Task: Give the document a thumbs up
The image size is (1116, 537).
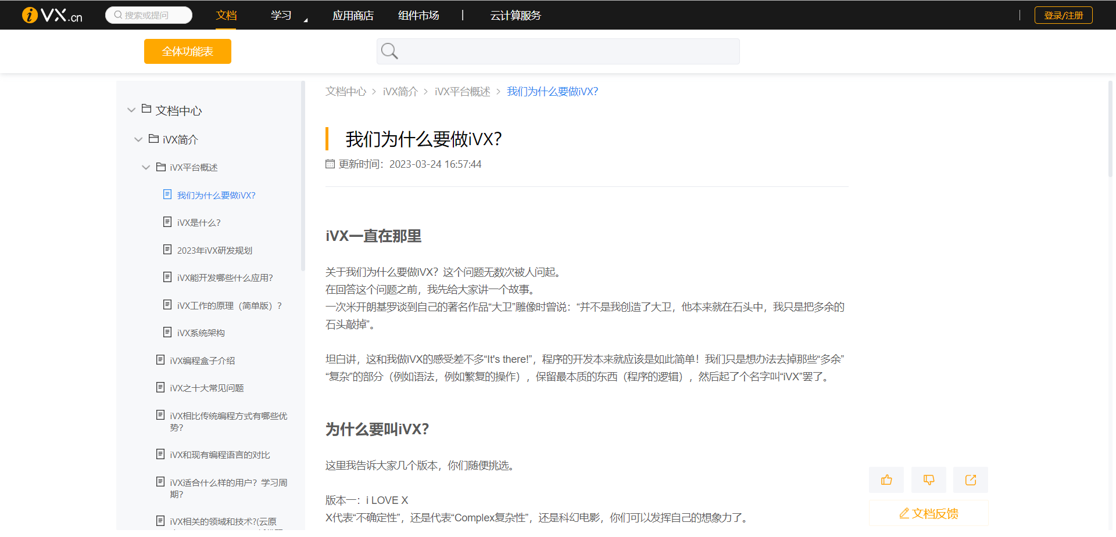Action: click(886, 480)
